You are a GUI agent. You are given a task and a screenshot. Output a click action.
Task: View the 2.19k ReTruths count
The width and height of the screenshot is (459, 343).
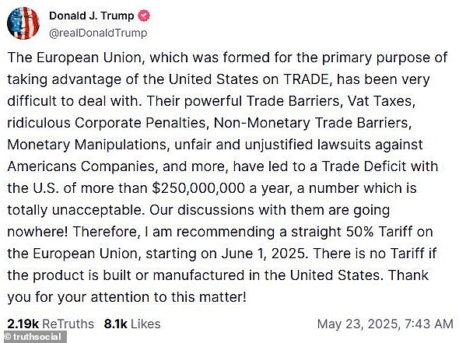pos(23,324)
